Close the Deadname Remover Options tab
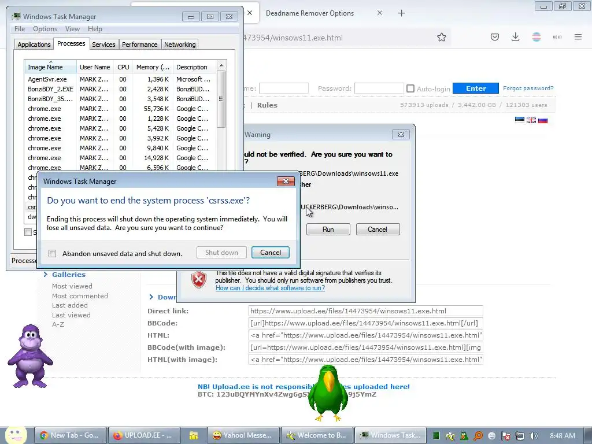This screenshot has height=444, width=592. point(379,13)
